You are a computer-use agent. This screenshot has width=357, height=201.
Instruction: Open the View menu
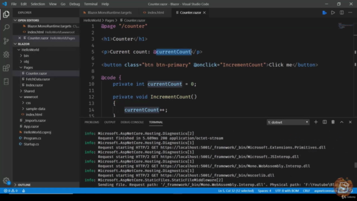[x=52, y=4]
